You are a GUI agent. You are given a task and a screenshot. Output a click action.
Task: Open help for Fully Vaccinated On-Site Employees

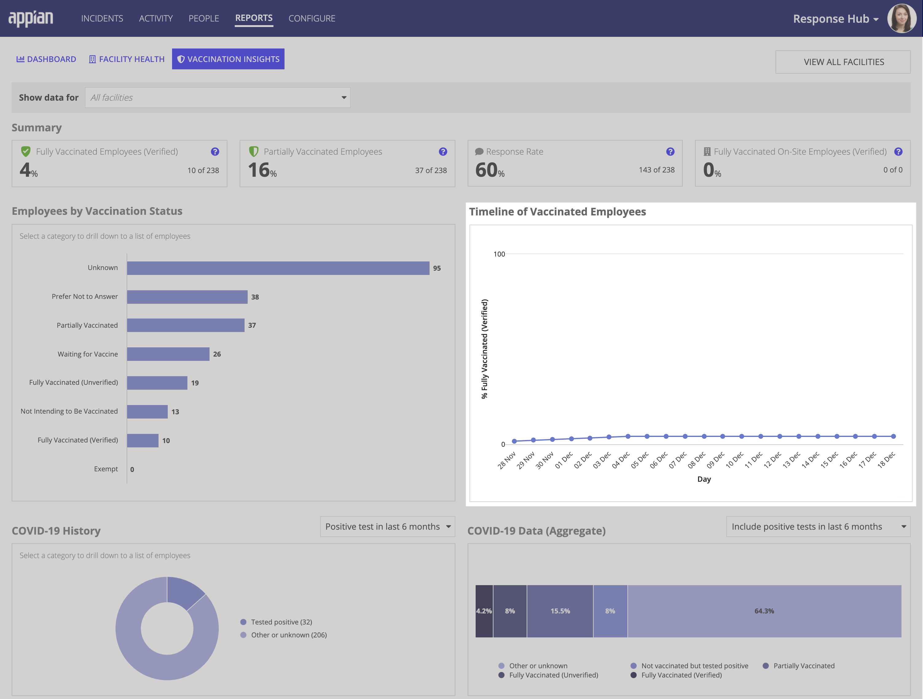coord(898,152)
